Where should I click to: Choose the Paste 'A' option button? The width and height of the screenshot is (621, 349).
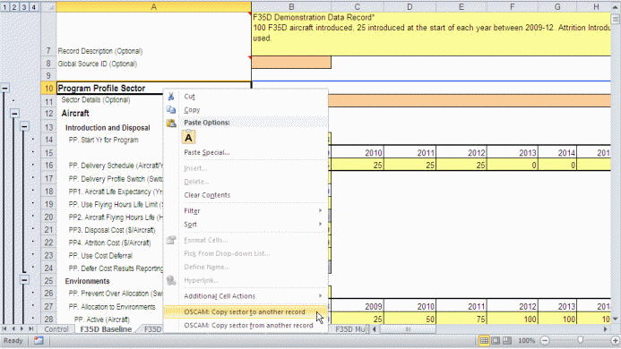click(x=188, y=137)
